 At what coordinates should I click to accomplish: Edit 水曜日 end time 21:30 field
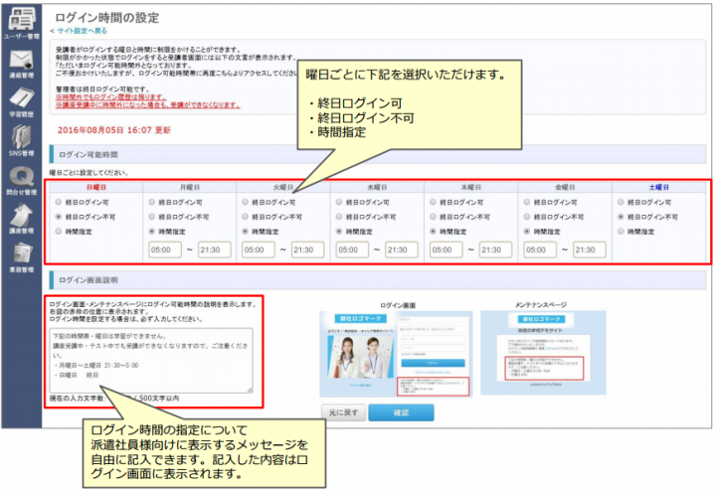point(402,249)
